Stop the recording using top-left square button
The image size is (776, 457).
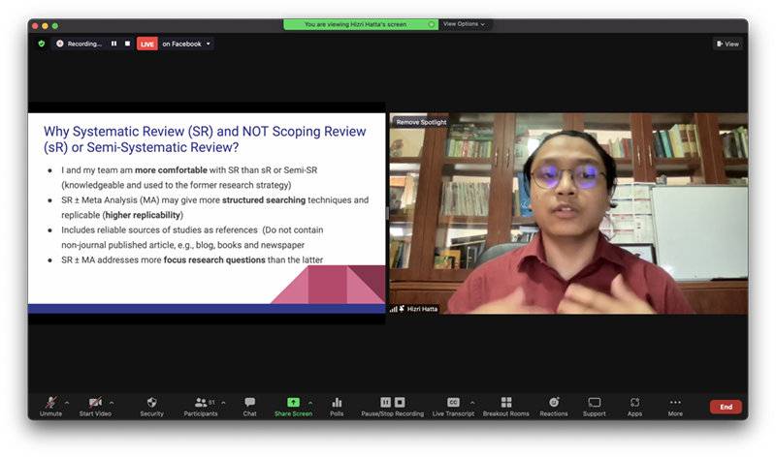[128, 44]
